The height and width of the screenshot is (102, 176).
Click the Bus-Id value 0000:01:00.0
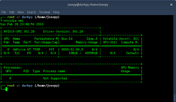72,49
